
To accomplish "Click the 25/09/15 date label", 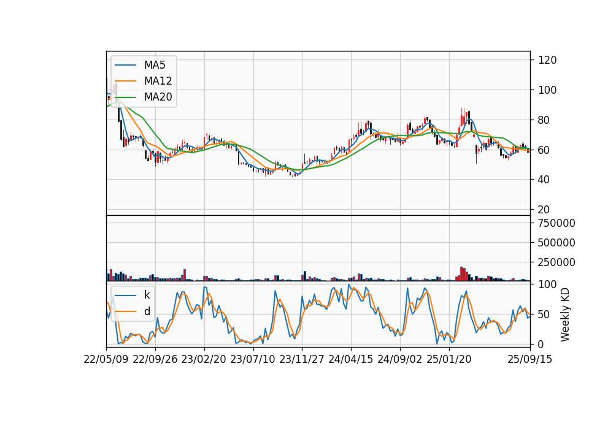I will pos(530,359).
